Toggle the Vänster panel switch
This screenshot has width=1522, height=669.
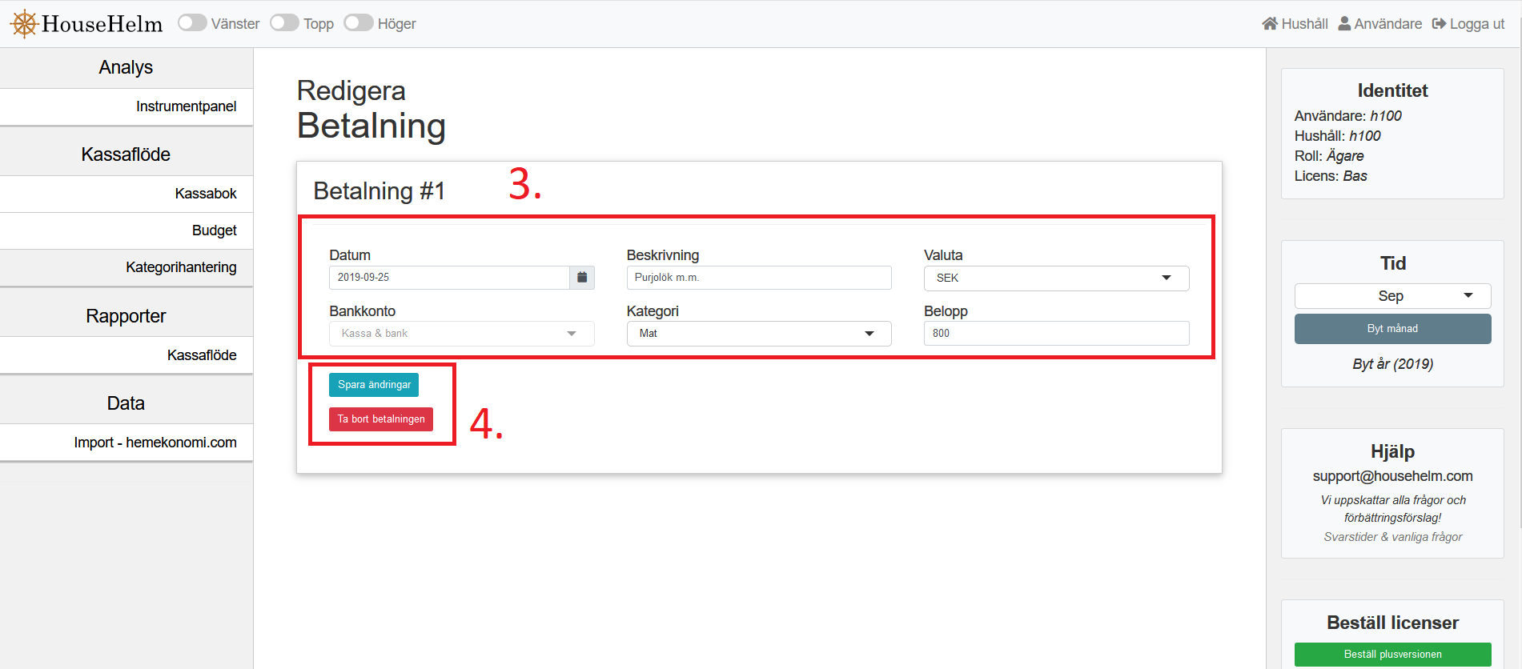pyautogui.click(x=192, y=23)
